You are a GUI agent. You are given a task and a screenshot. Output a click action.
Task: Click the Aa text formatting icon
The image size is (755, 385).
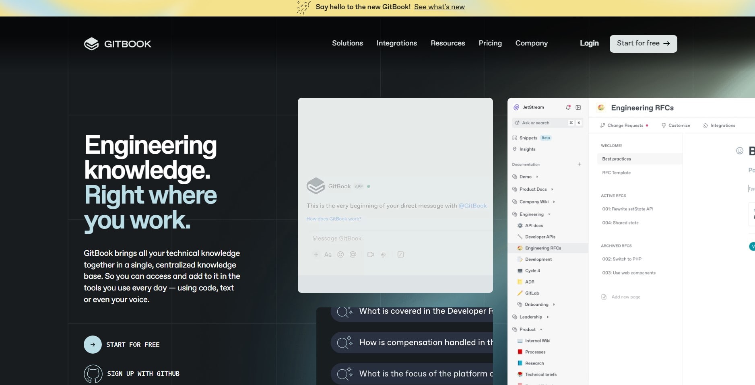328,255
